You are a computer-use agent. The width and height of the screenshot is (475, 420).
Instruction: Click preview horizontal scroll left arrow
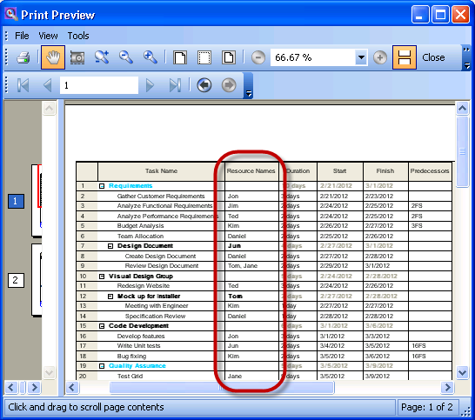tap(72, 387)
